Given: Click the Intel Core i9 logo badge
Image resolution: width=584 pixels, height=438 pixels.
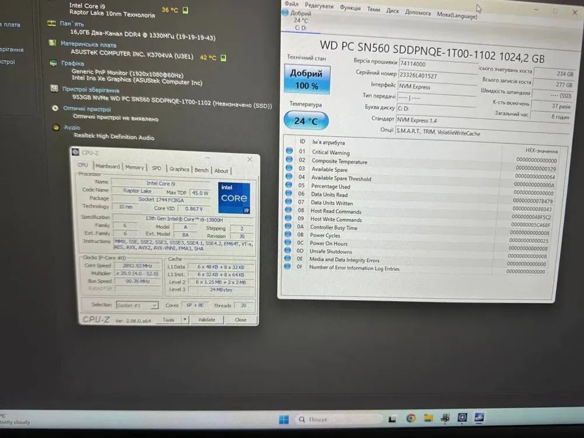Looking at the screenshot, I should [x=234, y=198].
